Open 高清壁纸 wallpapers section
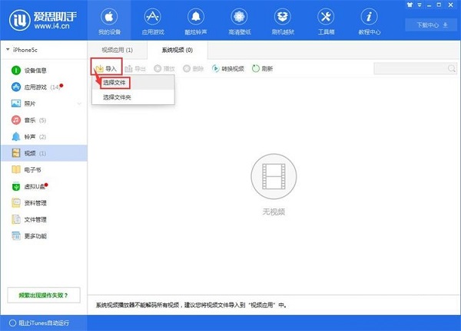461x331 pixels. [x=239, y=21]
